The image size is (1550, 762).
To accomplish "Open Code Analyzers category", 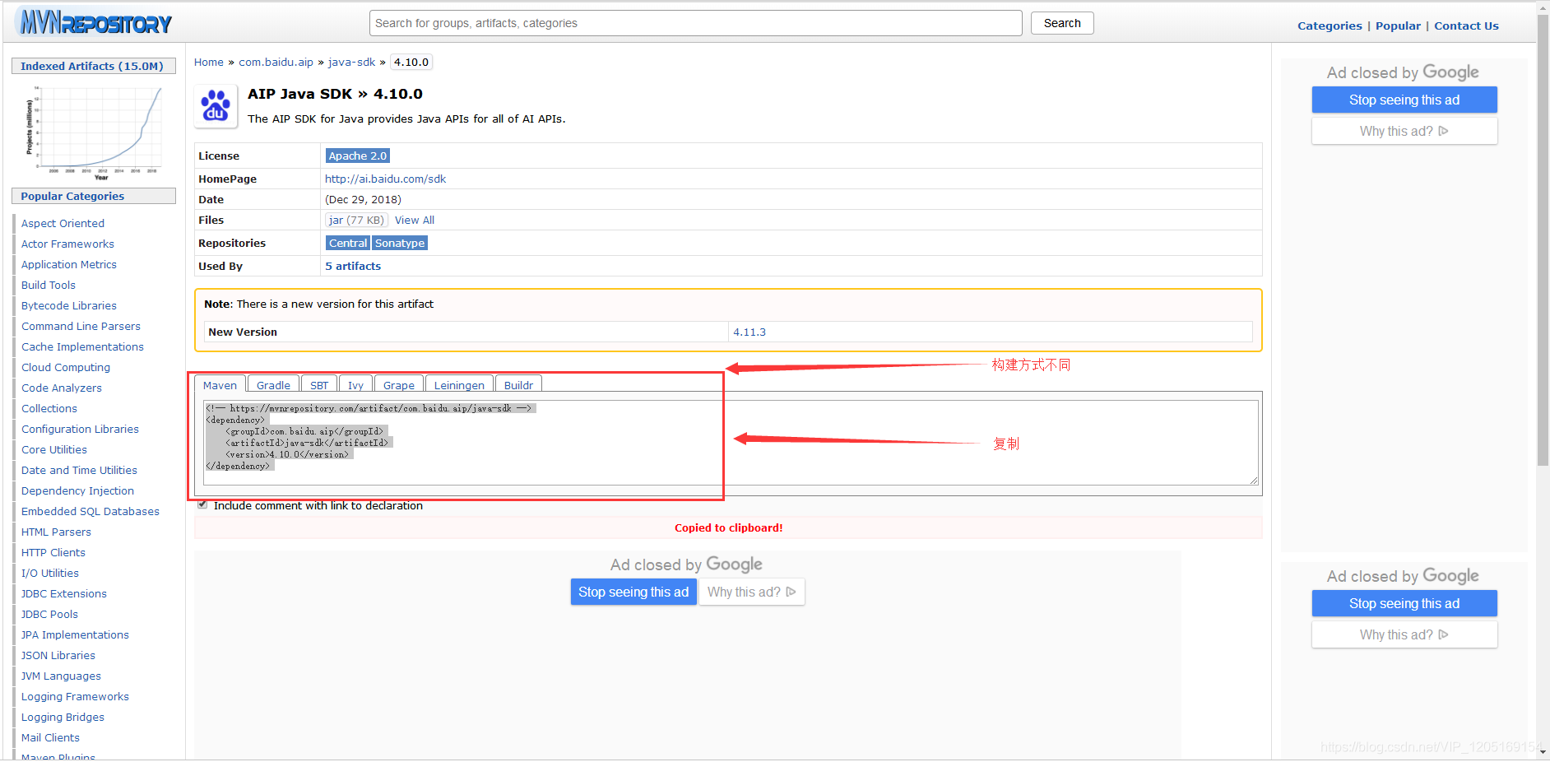I will tap(62, 388).
